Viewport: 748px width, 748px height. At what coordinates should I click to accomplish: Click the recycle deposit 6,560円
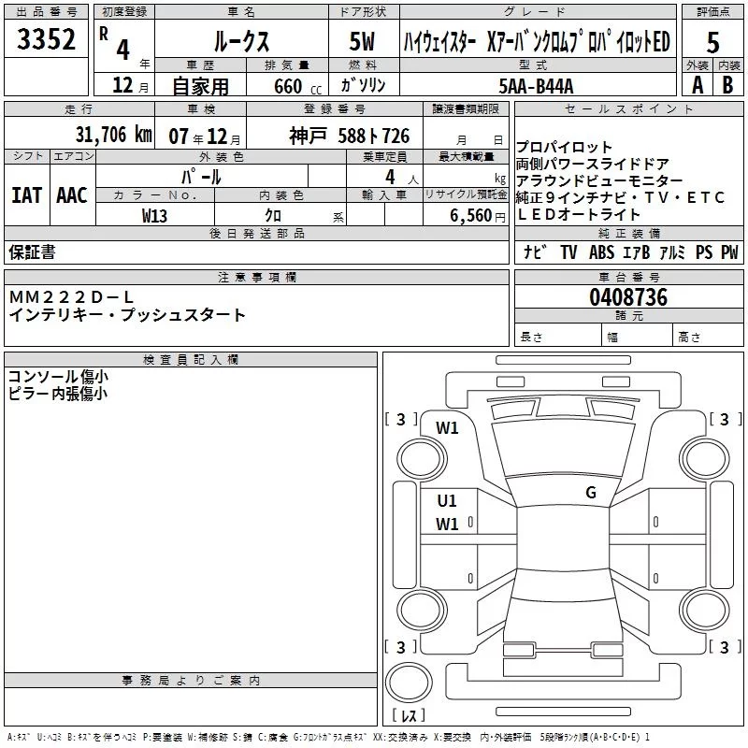pos(478,216)
